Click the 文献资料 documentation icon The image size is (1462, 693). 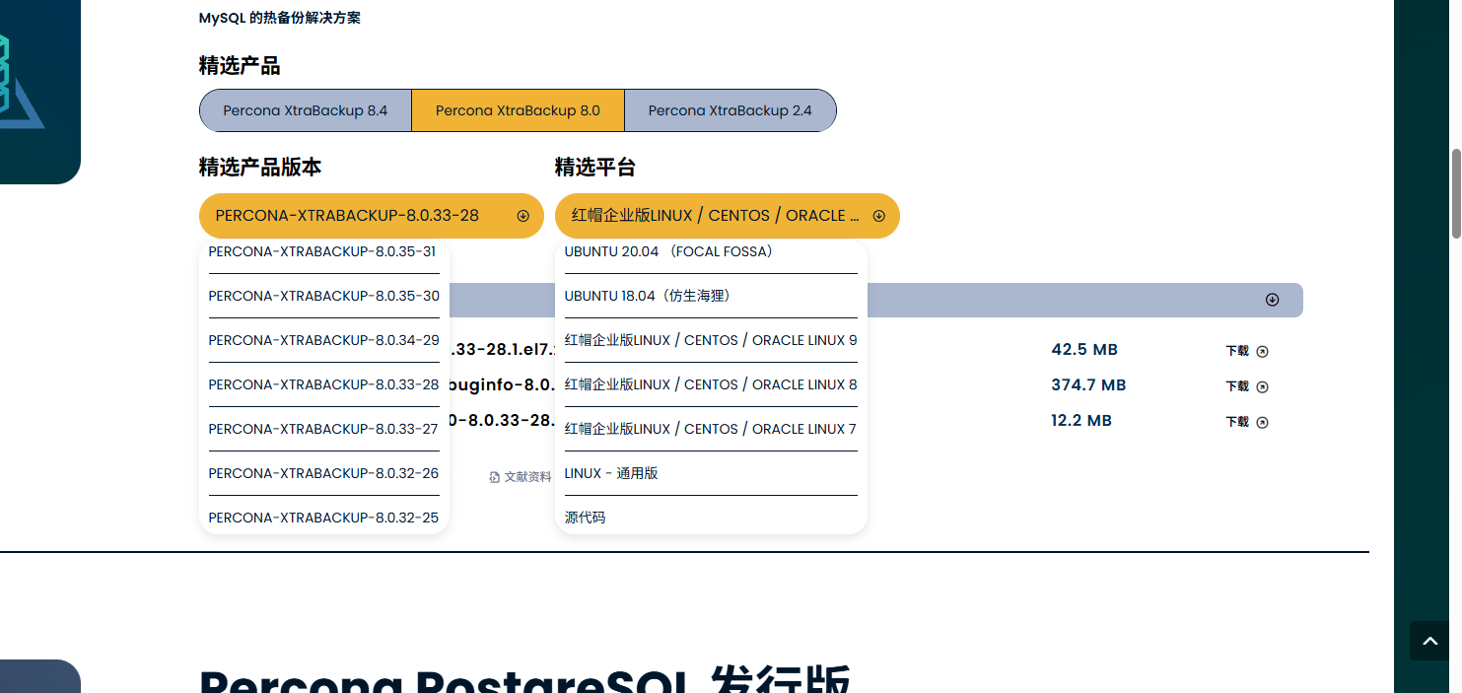pos(495,477)
